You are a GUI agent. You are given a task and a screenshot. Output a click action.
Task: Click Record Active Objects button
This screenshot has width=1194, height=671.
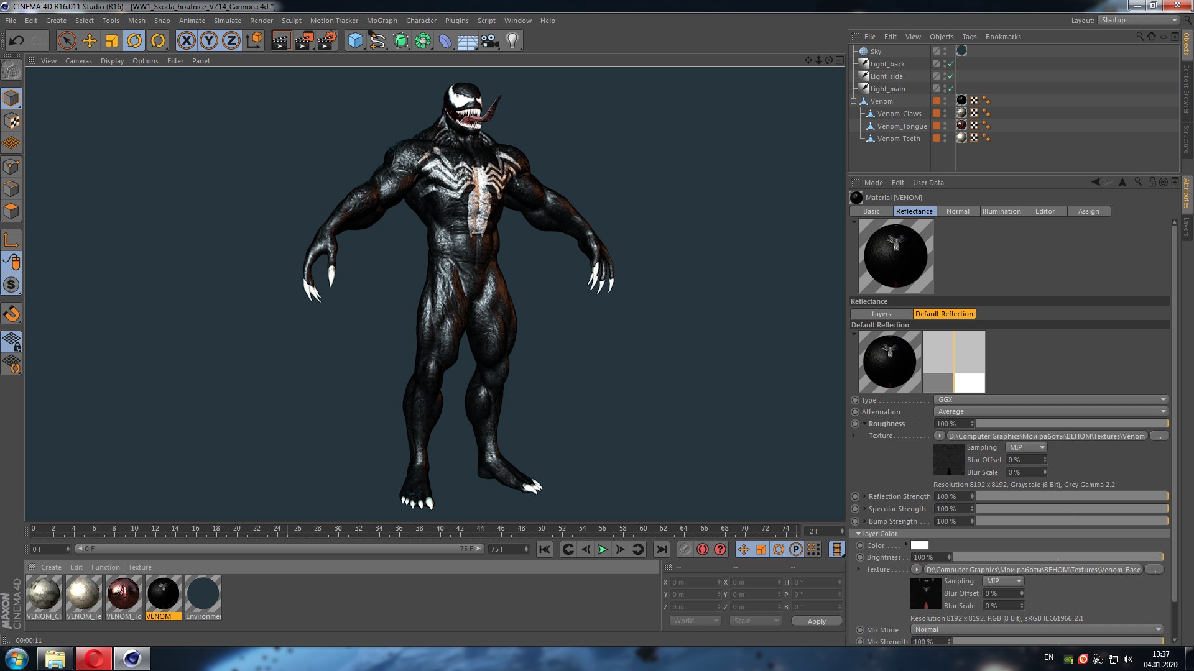(685, 549)
